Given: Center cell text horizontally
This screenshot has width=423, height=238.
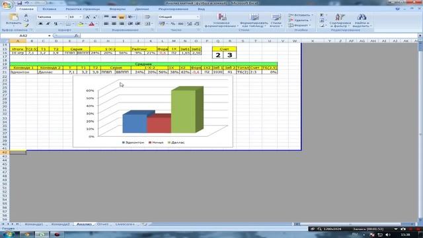Looking at the screenshot, I should point(114,24).
